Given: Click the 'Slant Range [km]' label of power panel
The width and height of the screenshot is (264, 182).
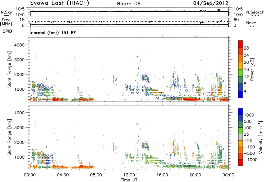Looking at the screenshot, I should tap(9, 69).
